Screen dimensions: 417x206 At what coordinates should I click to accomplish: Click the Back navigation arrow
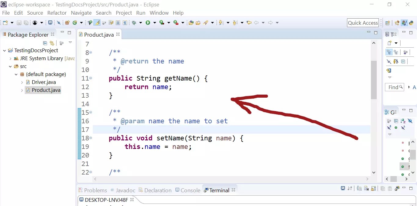pyautogui.click(x=256, y=23)
